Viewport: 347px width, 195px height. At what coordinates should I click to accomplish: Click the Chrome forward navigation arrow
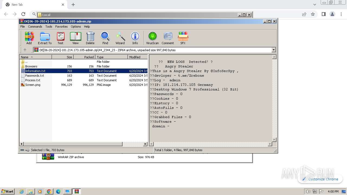pyautogui.click(x=15, y=14)
